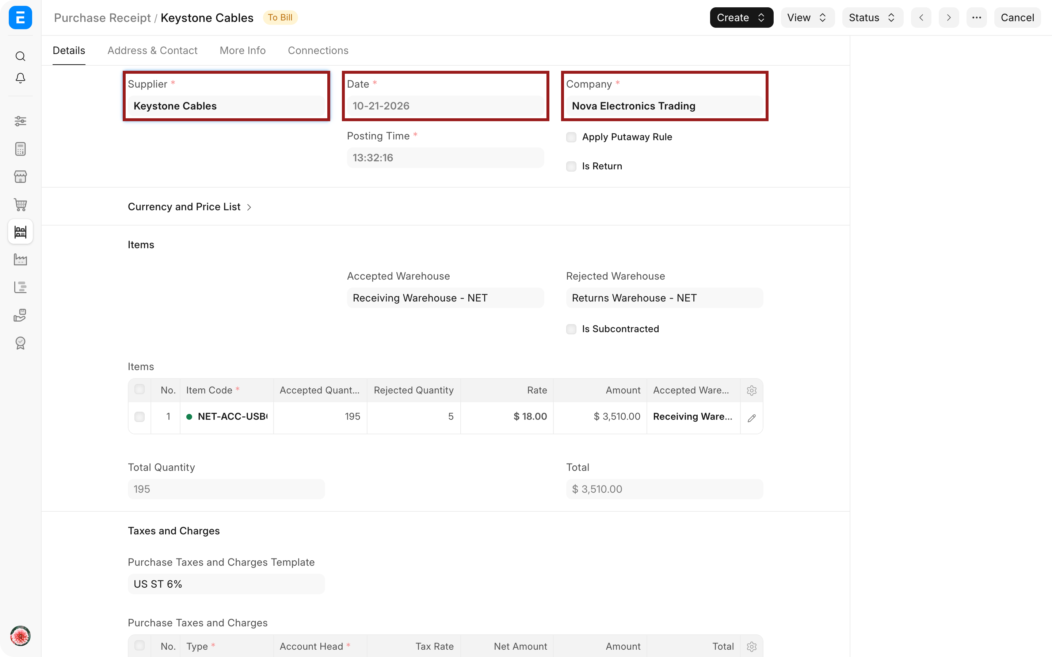Open the hand-with-box assets icon in sidebar
Screen dimensions: 1052x657
click(20, 315)
